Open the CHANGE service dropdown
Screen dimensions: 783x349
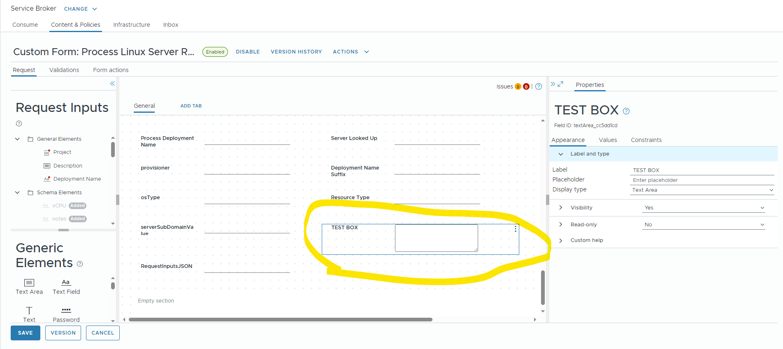[x=81, y=9]
